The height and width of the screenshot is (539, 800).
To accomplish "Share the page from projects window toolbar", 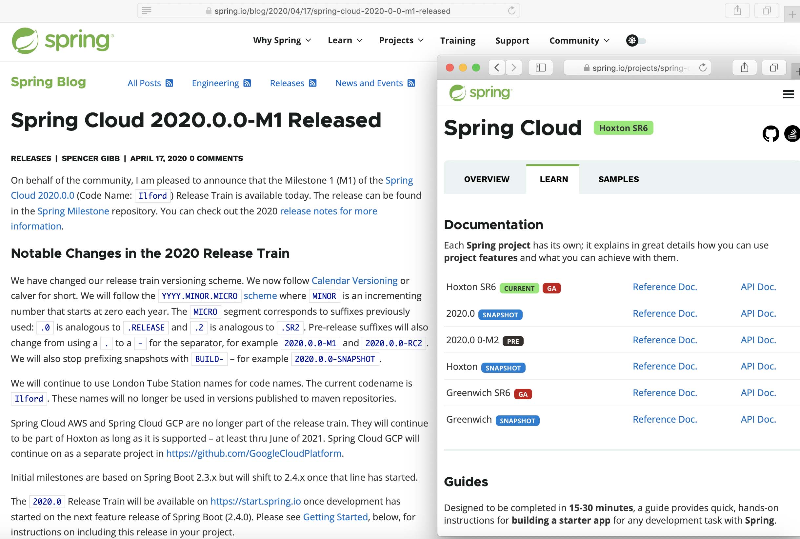I will pyautogui.click(x=744, y=68).
